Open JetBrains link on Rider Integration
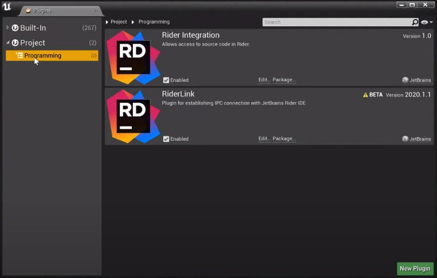This screenshot has width=437, height=278. pos(420,80)
